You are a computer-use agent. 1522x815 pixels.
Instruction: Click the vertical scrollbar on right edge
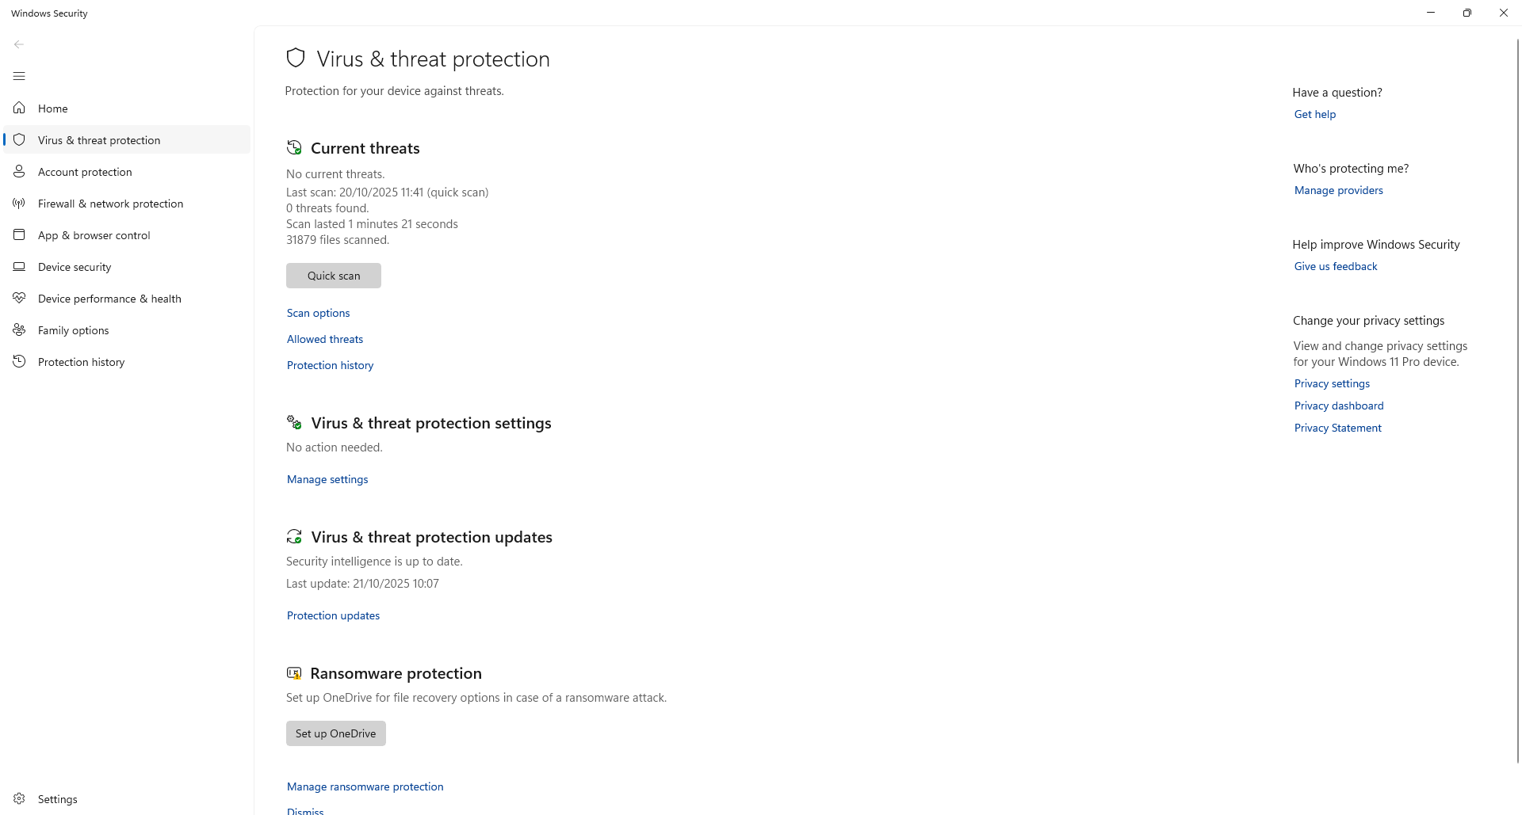pos(1517,396)
